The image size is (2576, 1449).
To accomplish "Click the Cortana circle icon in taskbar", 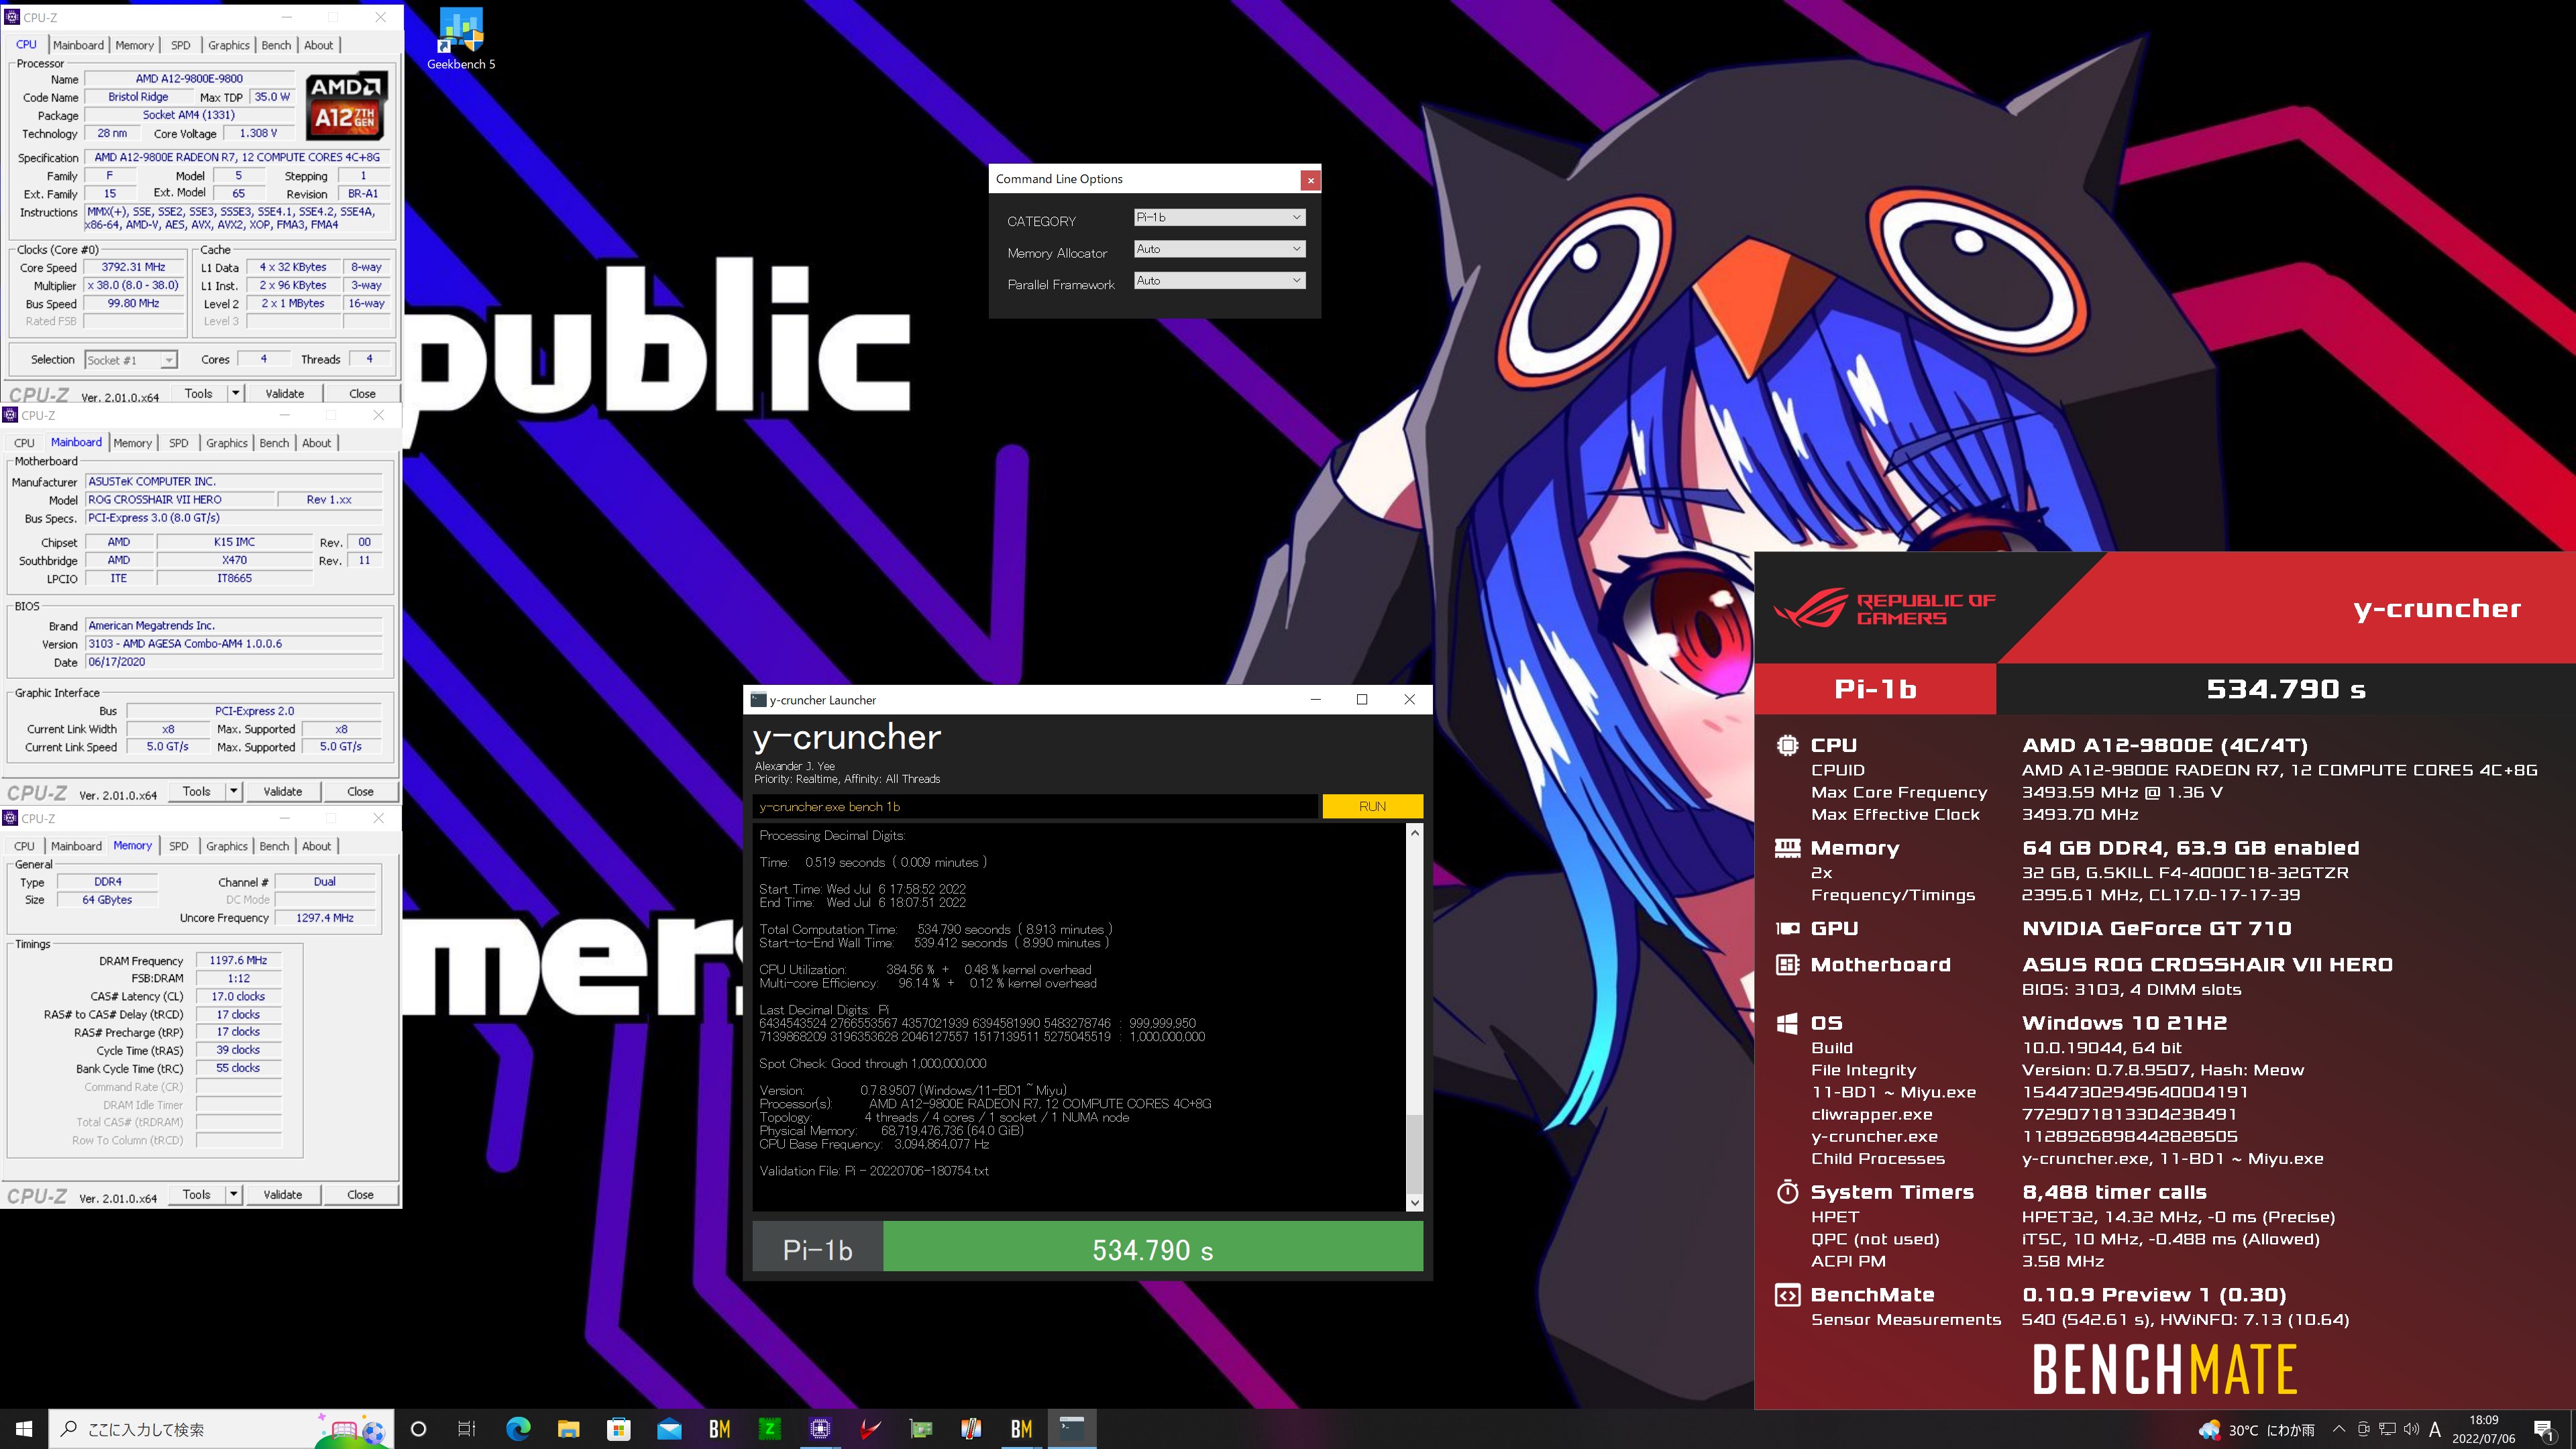I will tap(419, 1429).
